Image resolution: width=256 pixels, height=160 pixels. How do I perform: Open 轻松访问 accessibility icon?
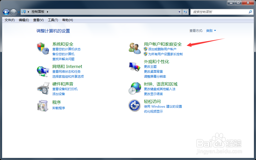tap(135, 105)
